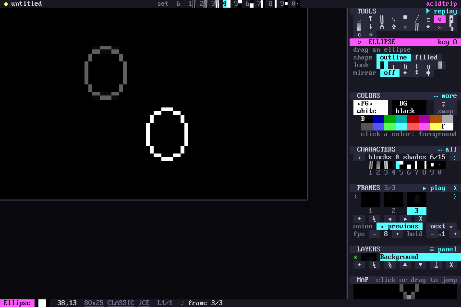Show all characters

[x=447, y=149]
